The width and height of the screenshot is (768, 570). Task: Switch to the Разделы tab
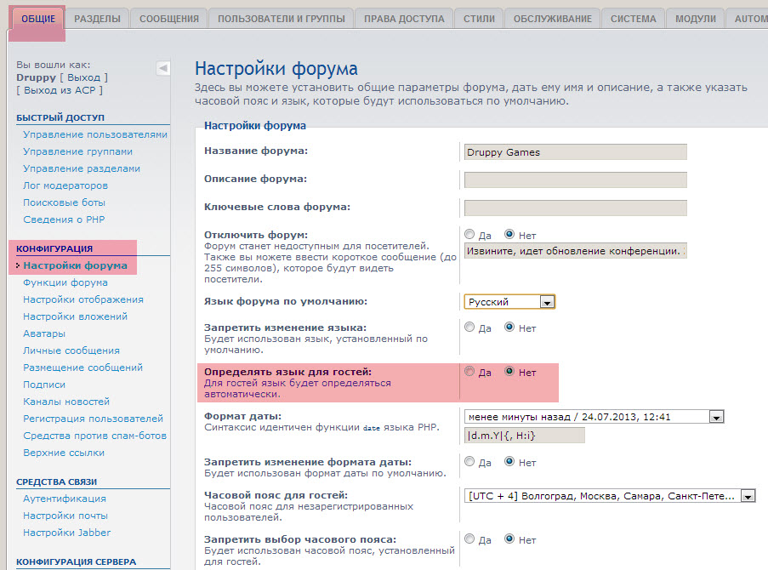coord(97,19)
